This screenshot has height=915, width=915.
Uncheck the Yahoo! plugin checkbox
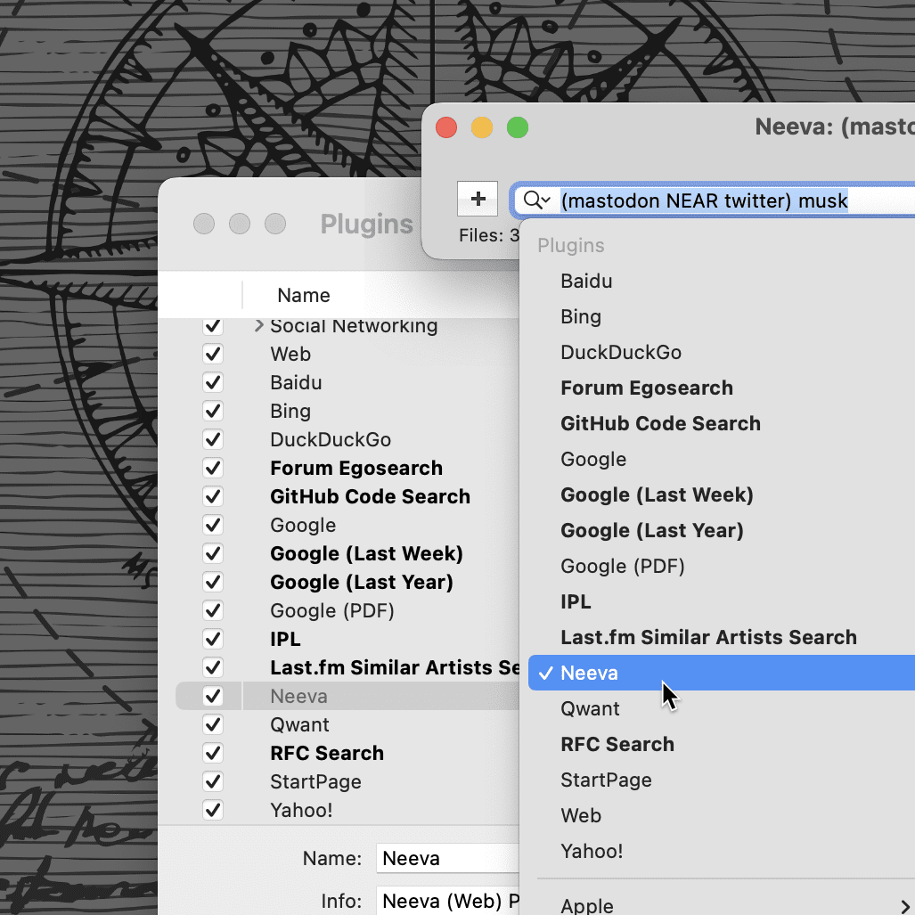point(213,811)
